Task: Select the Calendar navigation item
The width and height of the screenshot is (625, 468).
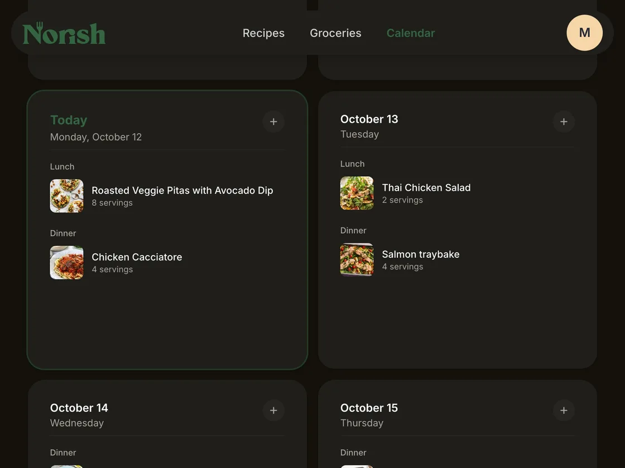Action: tap(411, 33)
